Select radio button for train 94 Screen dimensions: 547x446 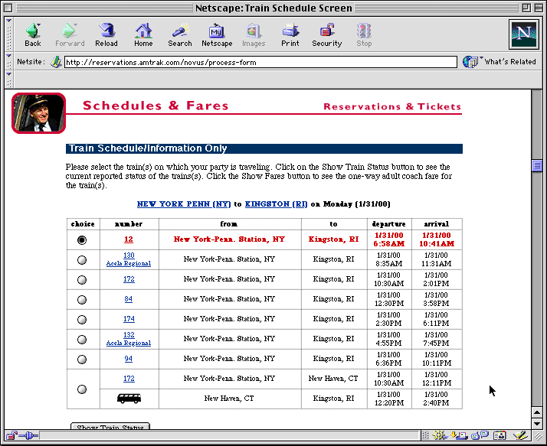pos(82,359)
